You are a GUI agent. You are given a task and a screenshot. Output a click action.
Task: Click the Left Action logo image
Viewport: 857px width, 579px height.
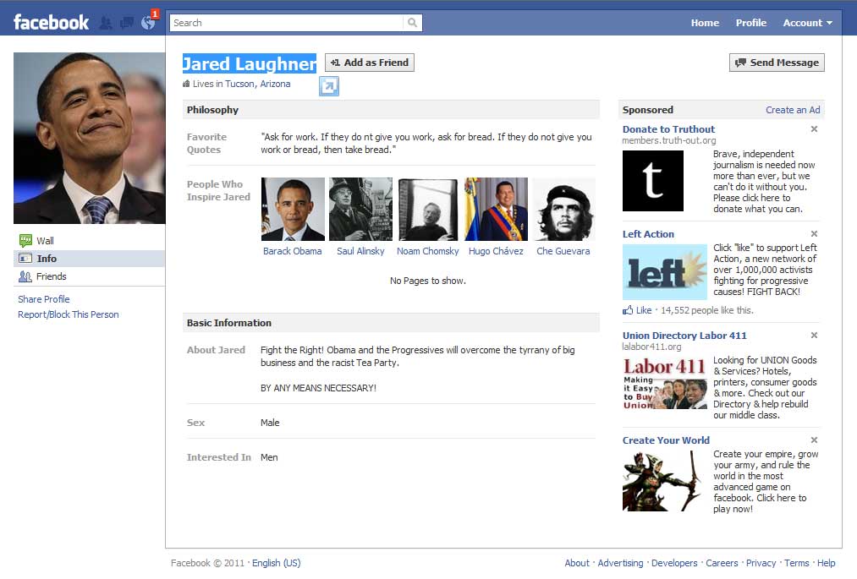[665, 271]
